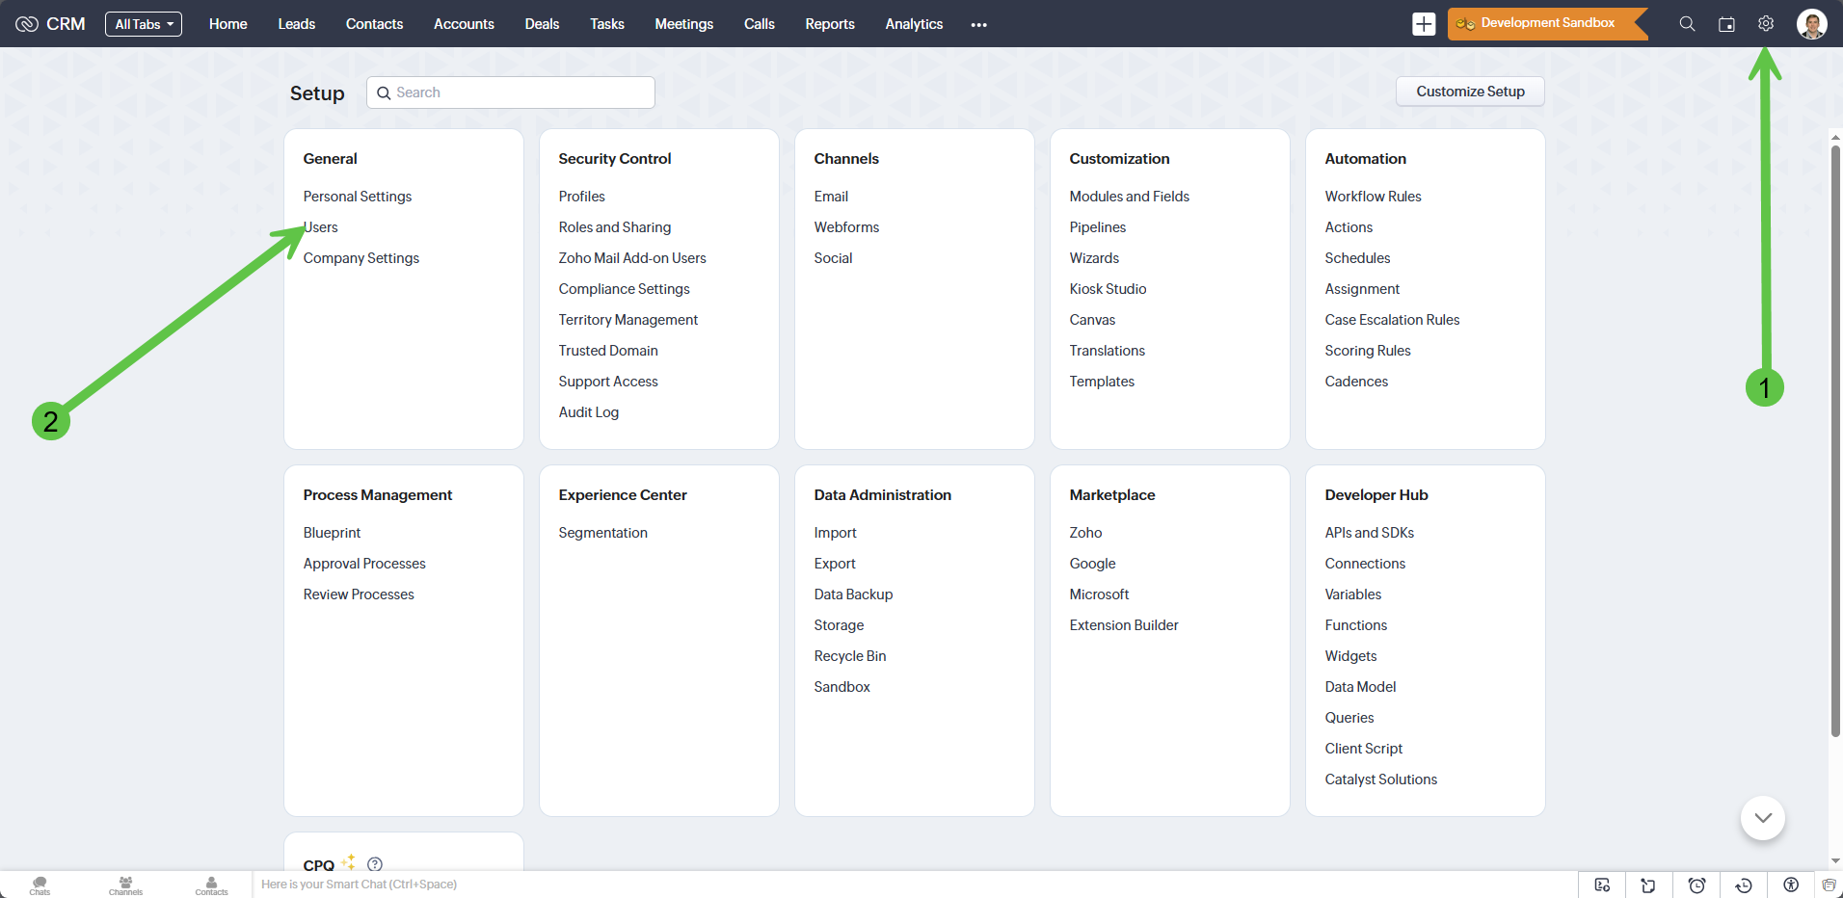Open the calendar icon in top bar
This screenshot has width=1843, height=898.
1726,24
